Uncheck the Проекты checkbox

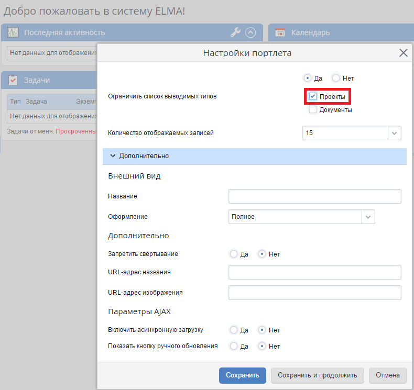(313, 97)
